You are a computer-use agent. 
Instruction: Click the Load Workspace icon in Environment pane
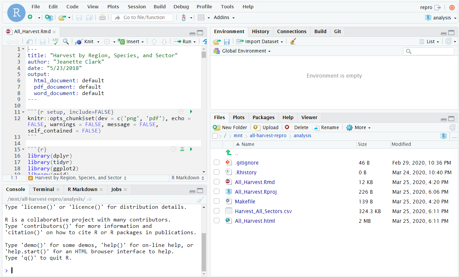tap(217, 41)
